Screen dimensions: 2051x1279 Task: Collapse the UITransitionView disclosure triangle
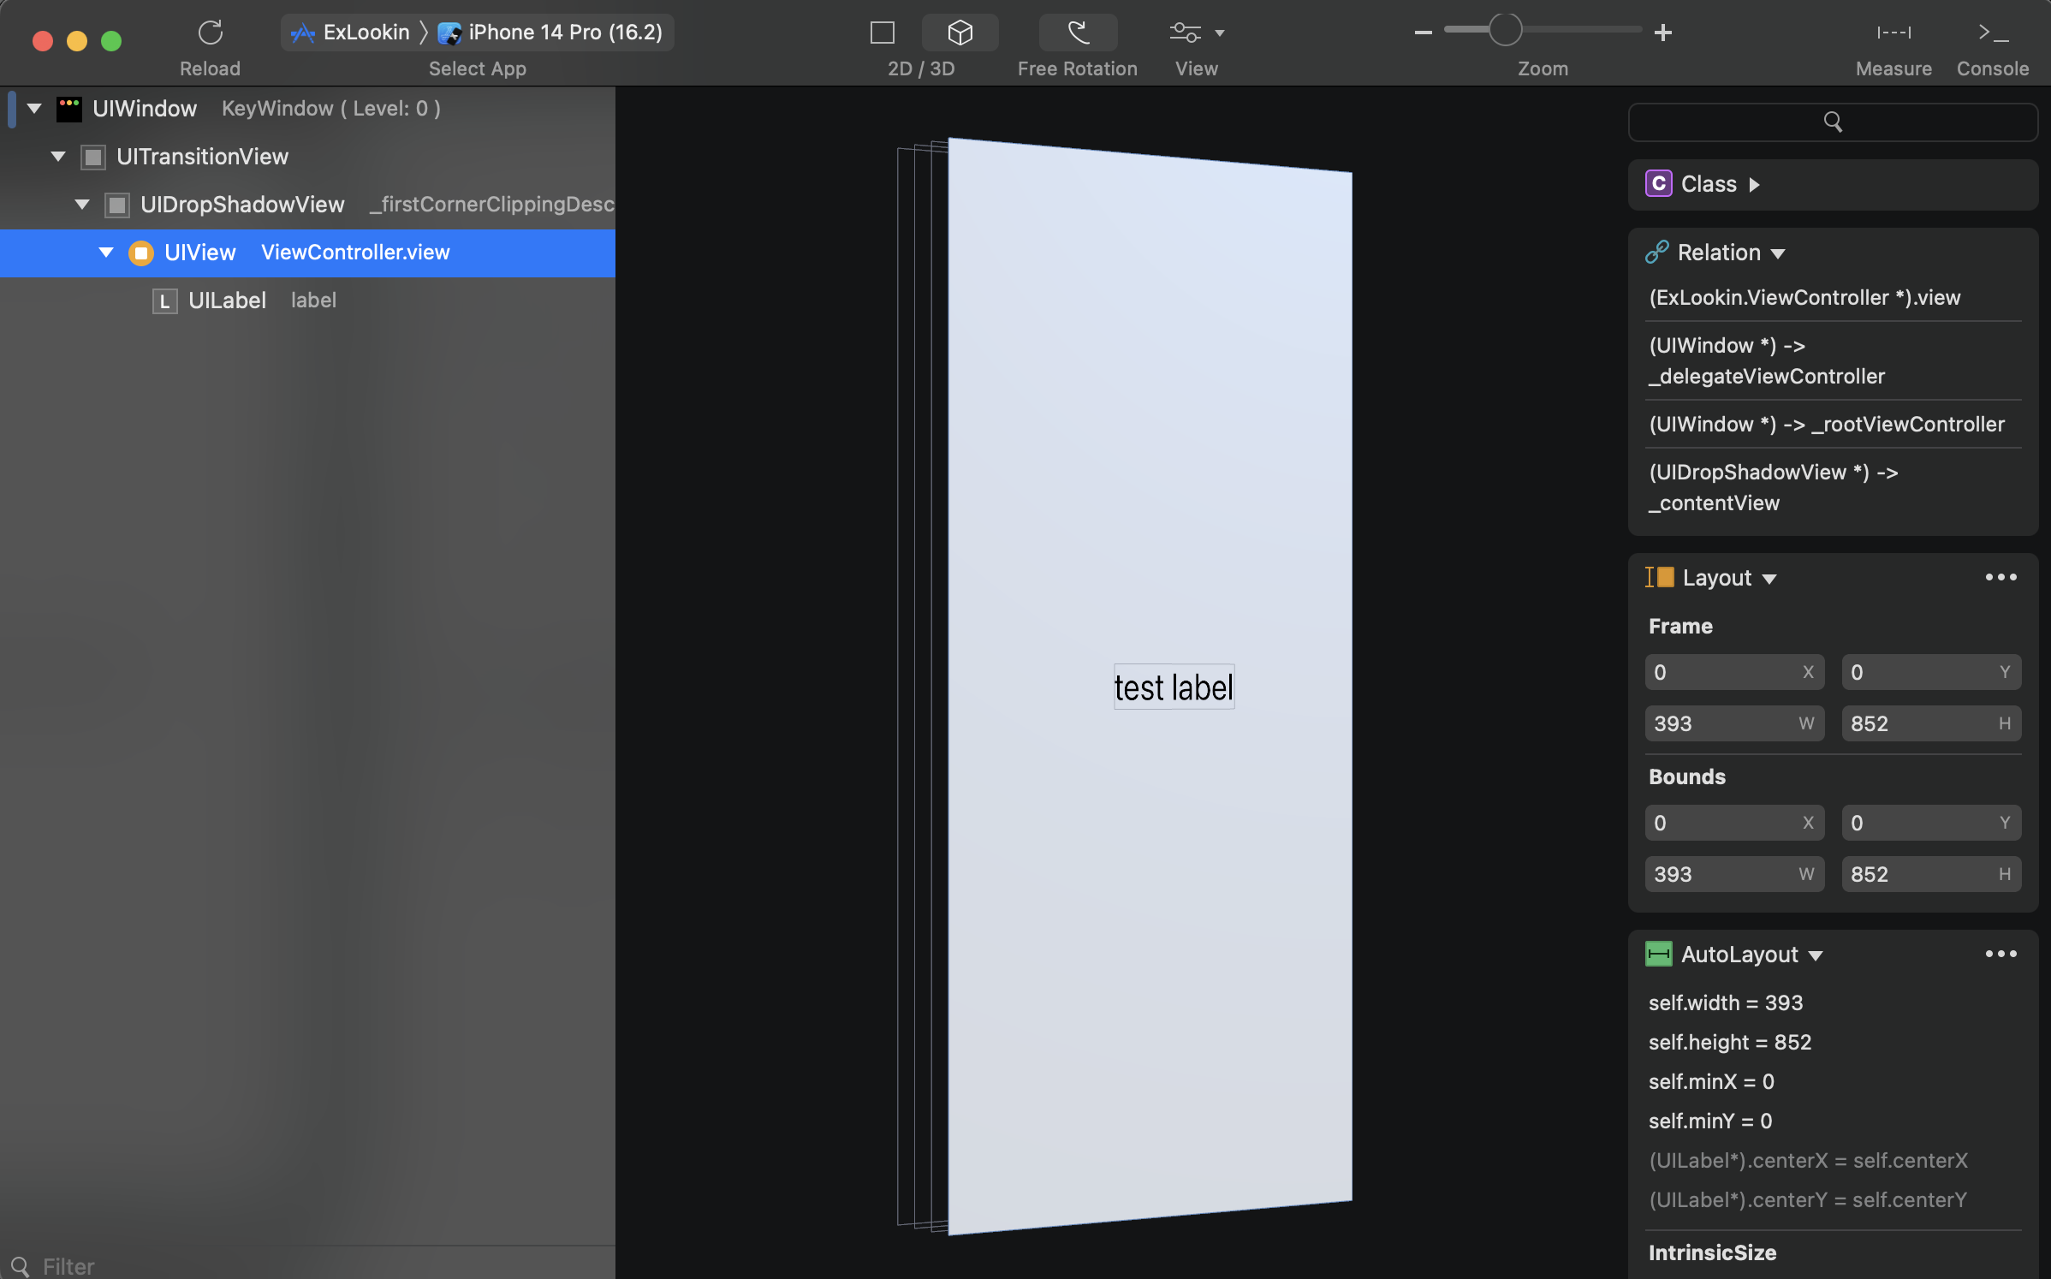tap(58, 157)
